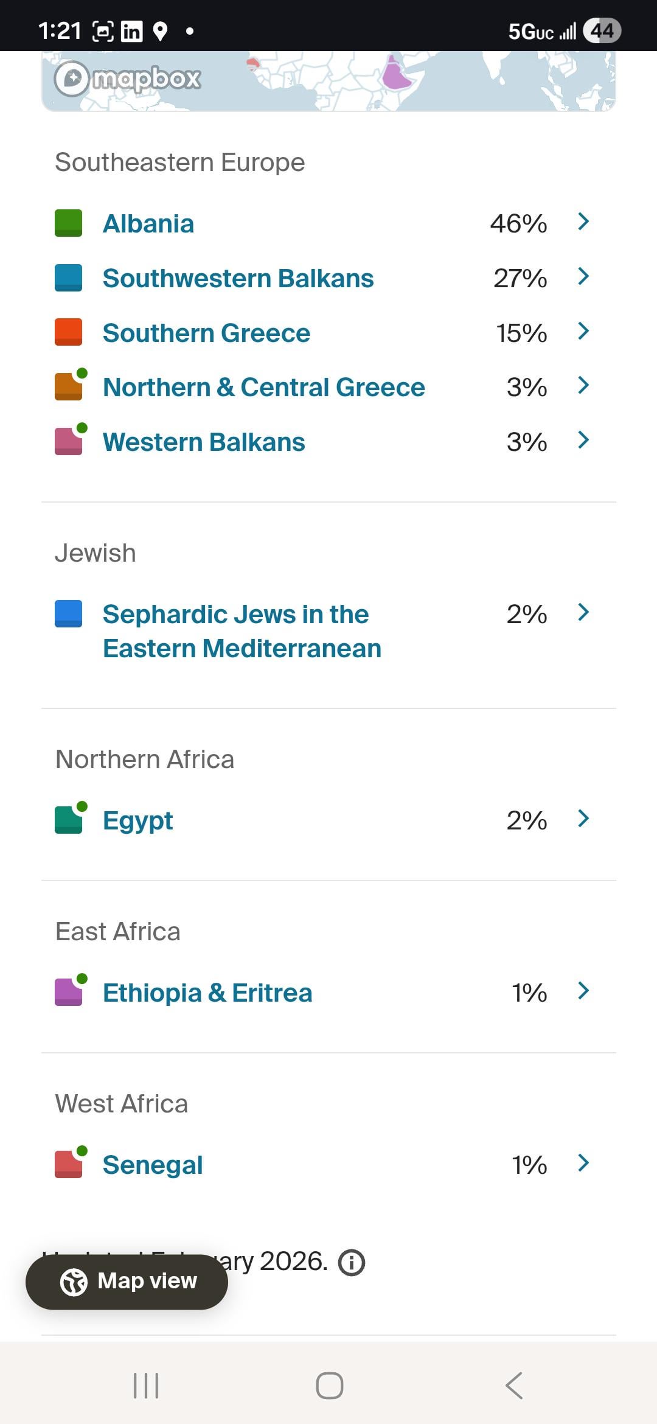
Task: Tap Android back navigation arrow
Action: 514,1386
